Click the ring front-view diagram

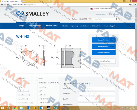(30, 58)
